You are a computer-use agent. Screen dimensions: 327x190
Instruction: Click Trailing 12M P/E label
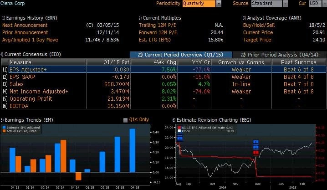tap(158, 25)
